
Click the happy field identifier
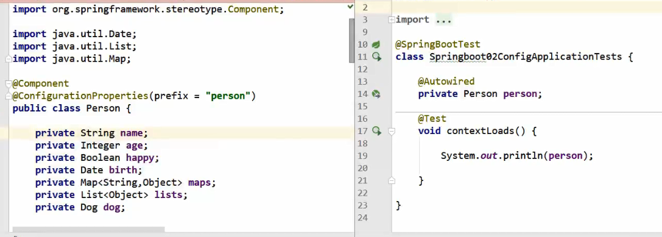tap(139, 158)
